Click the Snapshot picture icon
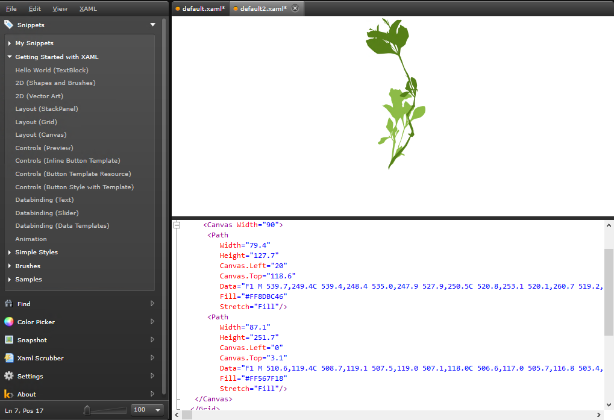 pyautogui.click(x=8, y=340)
